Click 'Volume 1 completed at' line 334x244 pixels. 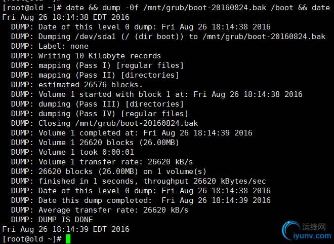(132, 133)
